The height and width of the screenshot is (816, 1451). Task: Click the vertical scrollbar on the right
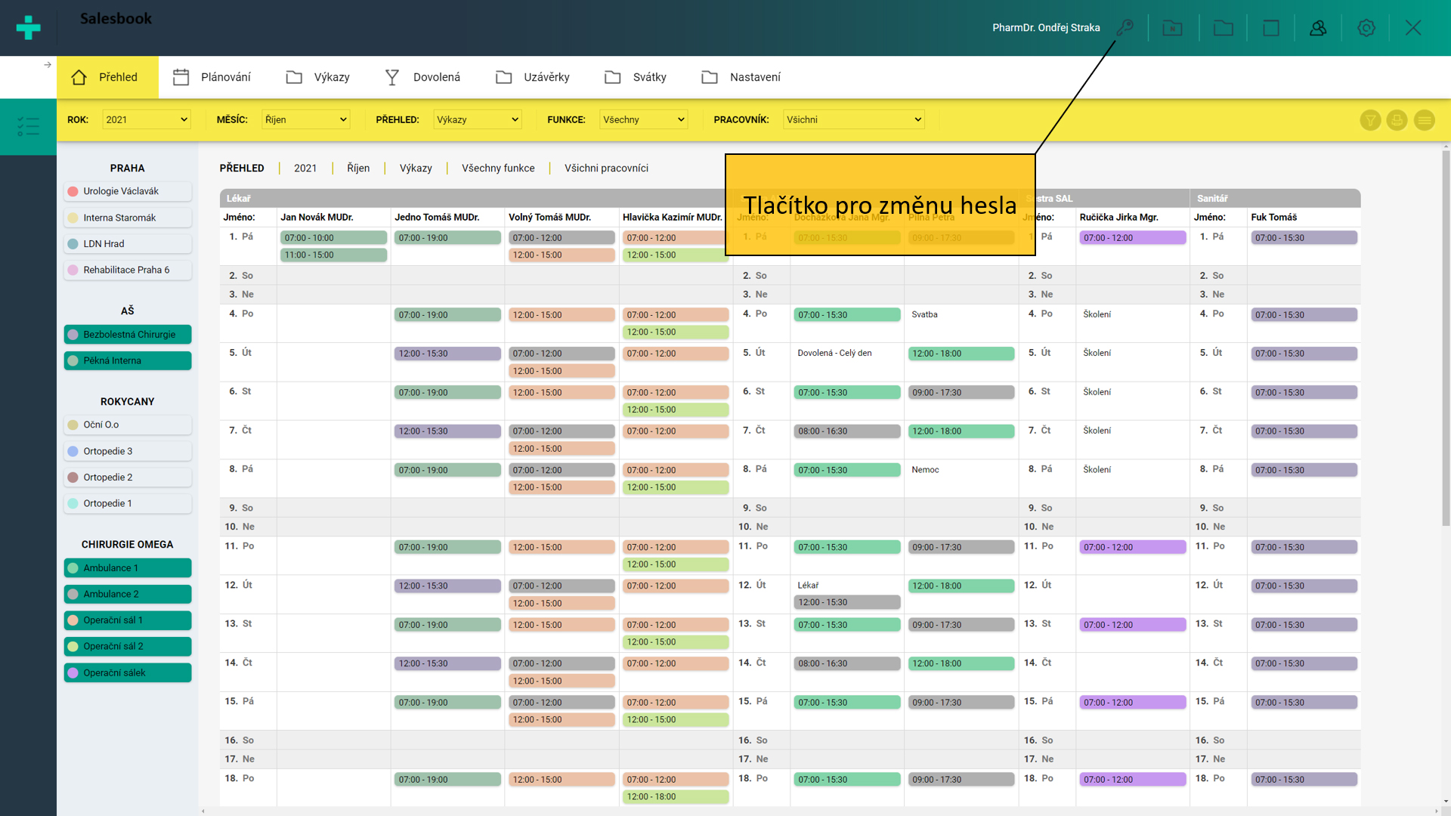coord(1445,336)
